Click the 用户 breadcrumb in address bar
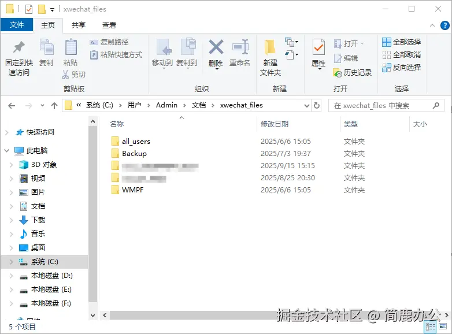The width and height of the screenshot is (452, 334). click(134, 105)
